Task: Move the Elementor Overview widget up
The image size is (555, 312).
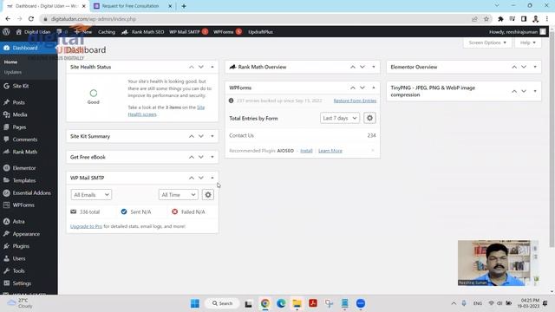Action: (x=514, y=67)
